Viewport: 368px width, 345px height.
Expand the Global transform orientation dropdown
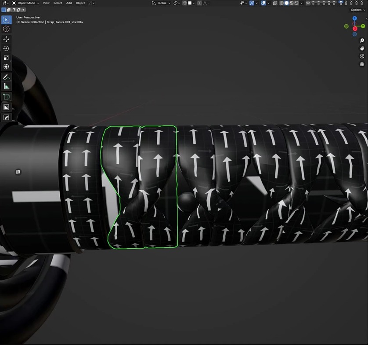coord(161,3)
